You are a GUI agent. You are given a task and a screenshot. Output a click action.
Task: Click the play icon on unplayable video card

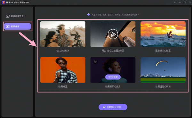click(x=113, y=34)
